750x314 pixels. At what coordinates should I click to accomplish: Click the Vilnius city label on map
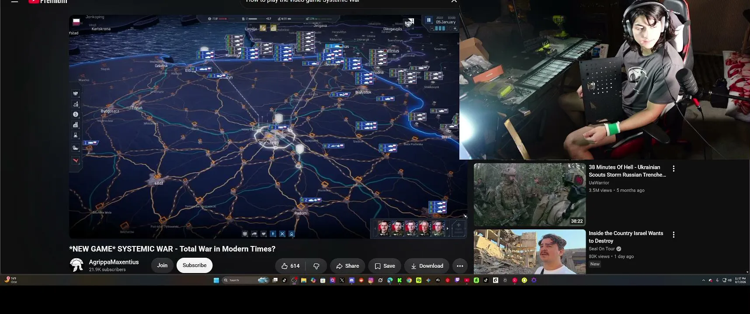393,51
